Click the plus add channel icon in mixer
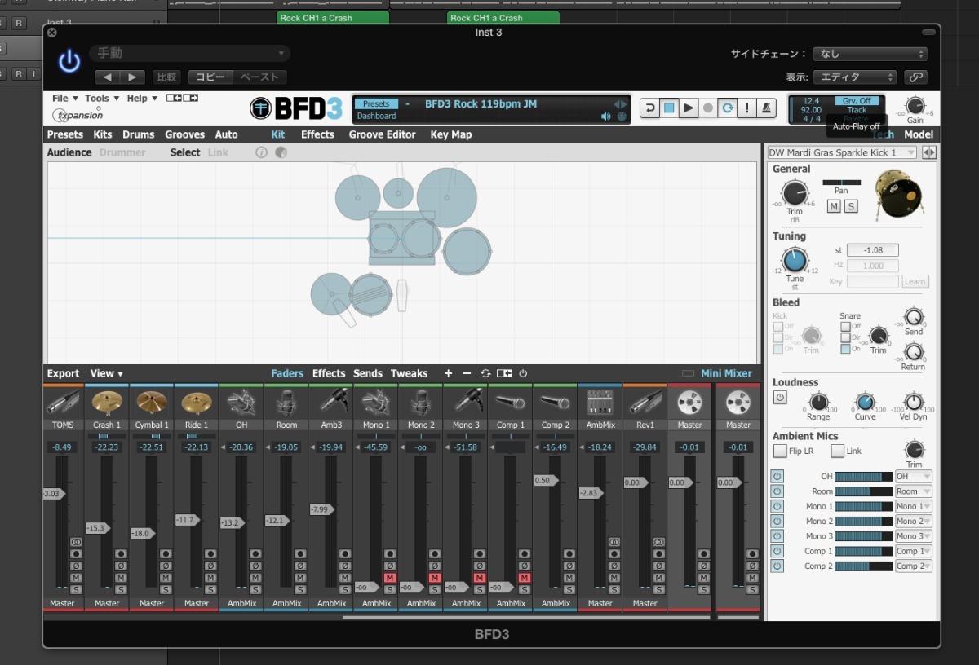Image resolution: width=979 pixels, height=665 pixels. point(448,373)
